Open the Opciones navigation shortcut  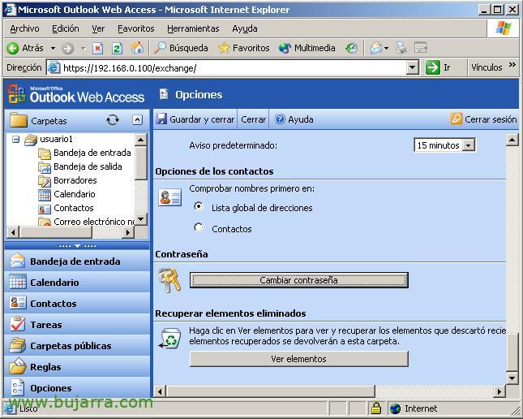tap(77, 387)
